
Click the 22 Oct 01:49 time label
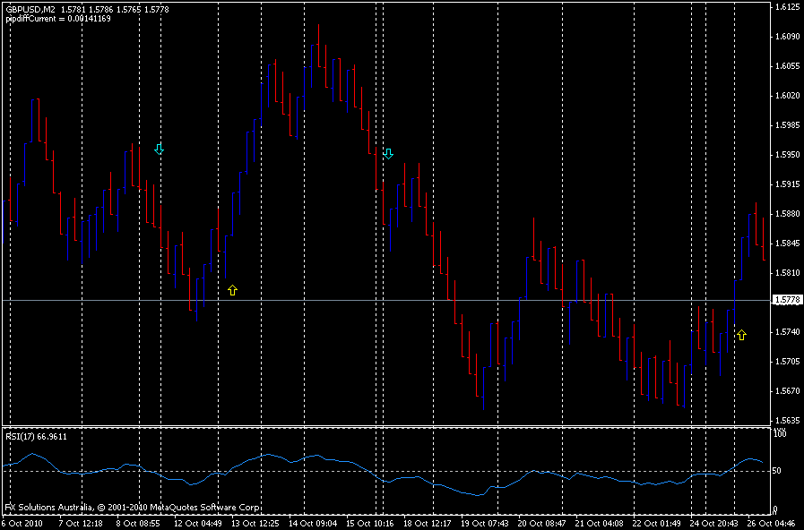pos(657,524)
